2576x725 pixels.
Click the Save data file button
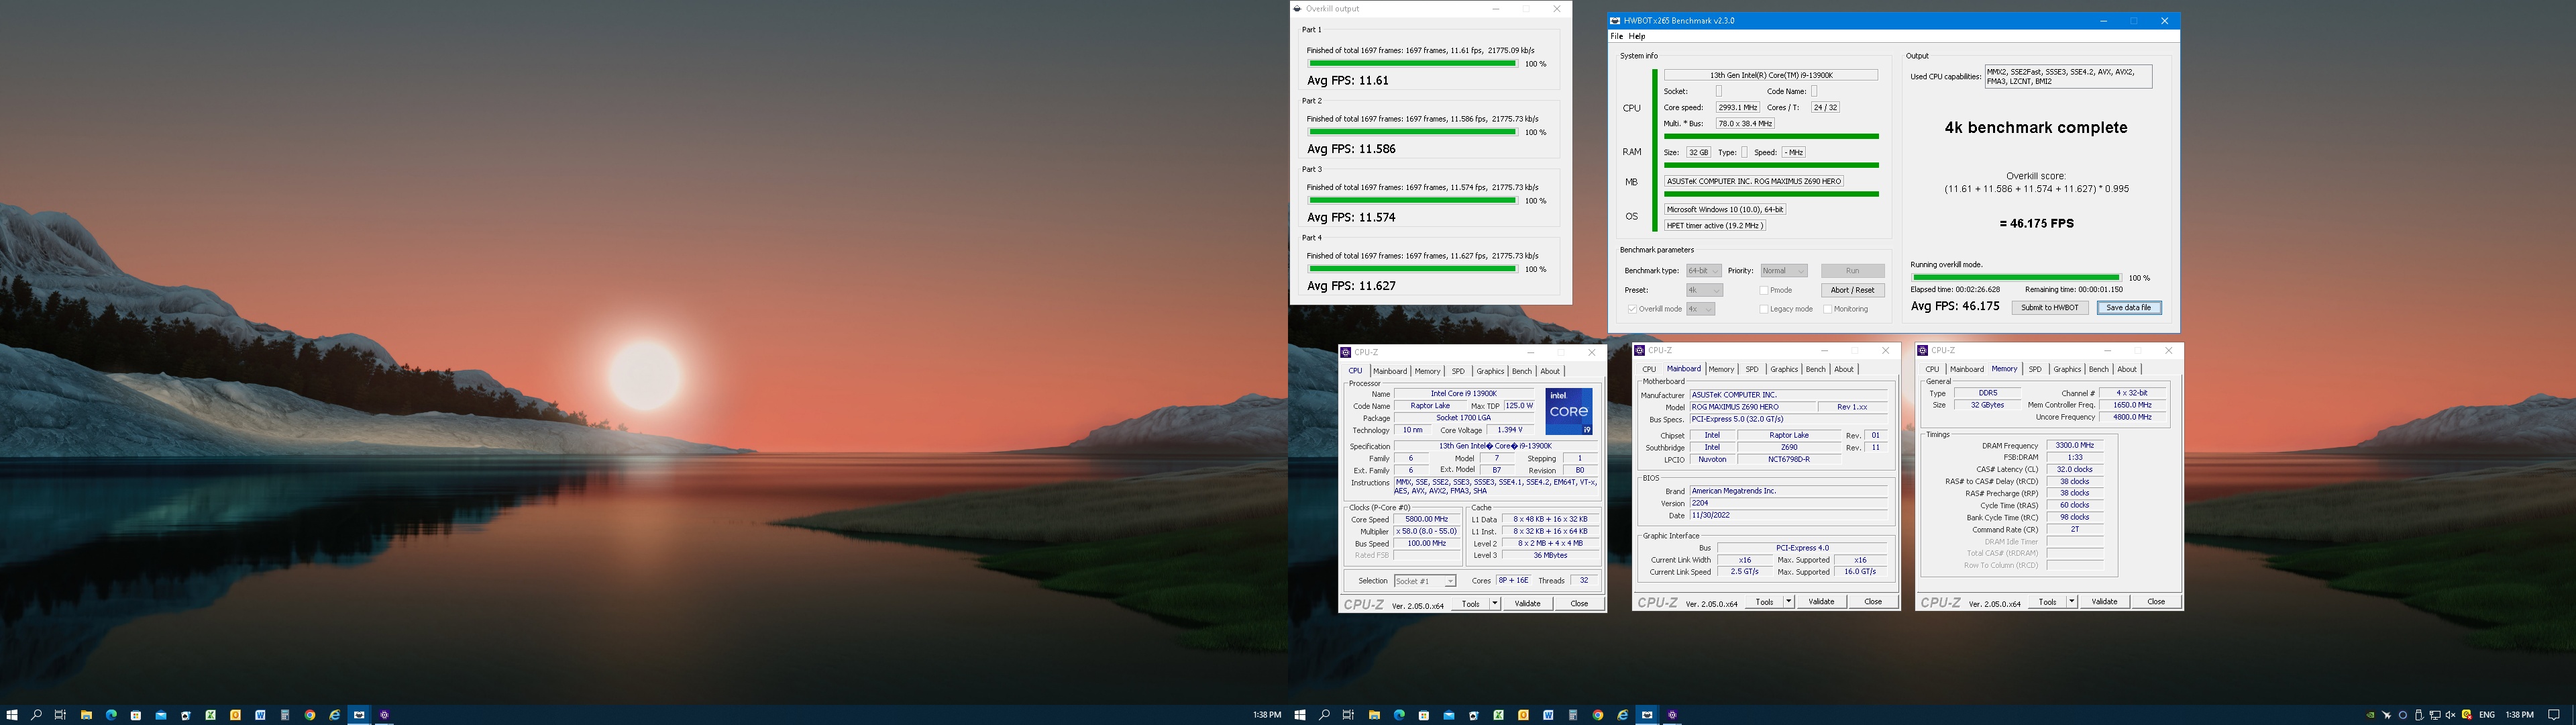coord(2128,307)
